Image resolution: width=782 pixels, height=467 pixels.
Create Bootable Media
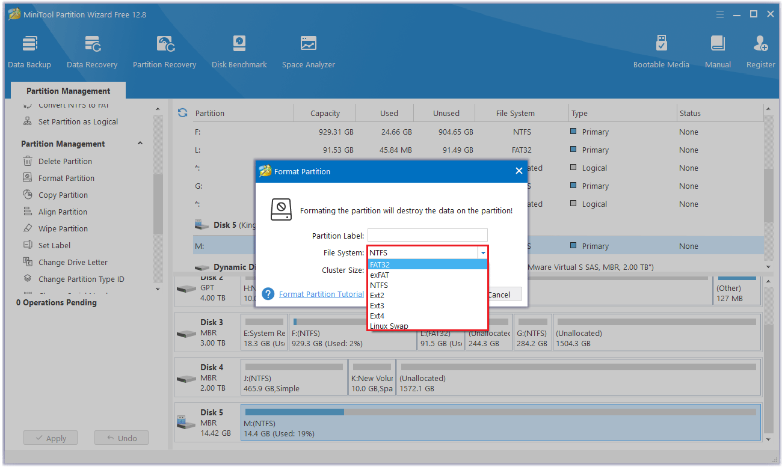pos(661,52)
